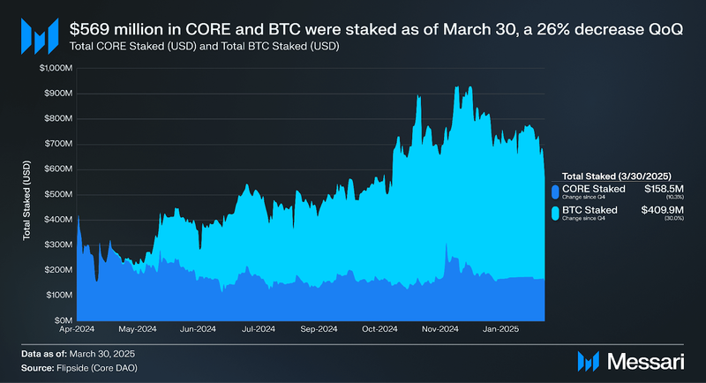Image resolution: width=706 pixels, height=383 pixels.
Task: Click the $600M y-axis label
Action: pos(58,169)
